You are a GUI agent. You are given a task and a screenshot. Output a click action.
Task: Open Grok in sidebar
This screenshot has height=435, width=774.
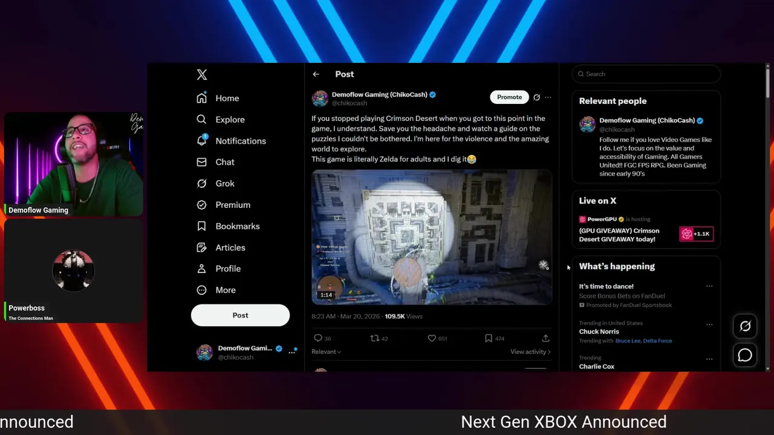[x=215, y=183]
